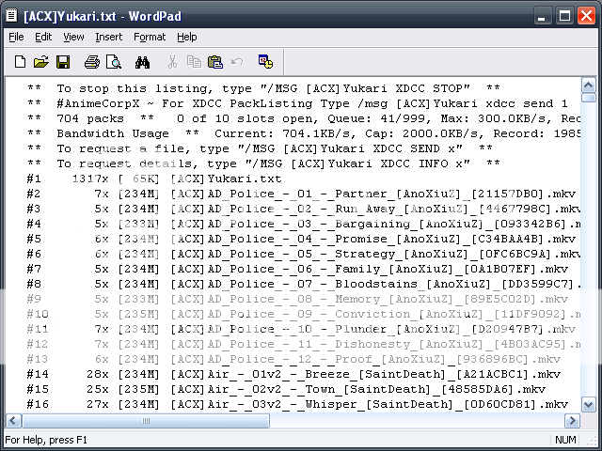This screenshot has width=602, height=451.
Task: Click the WordPad title bar document icon
Action: click(x=12, y=15)
